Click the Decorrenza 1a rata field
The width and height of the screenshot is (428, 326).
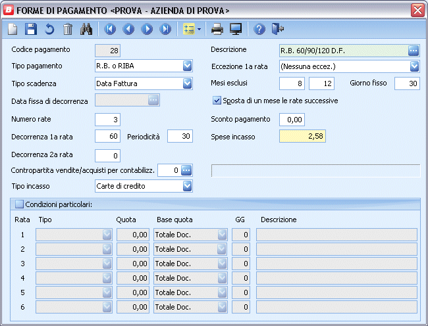point(107,136)
